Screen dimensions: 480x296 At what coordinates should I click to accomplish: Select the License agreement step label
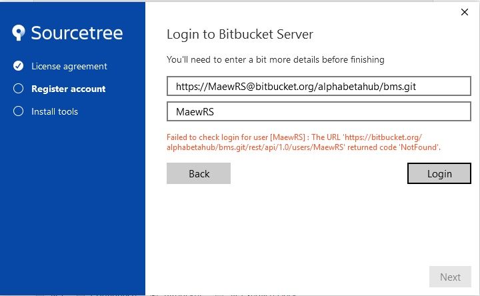(x=69, y=66)
